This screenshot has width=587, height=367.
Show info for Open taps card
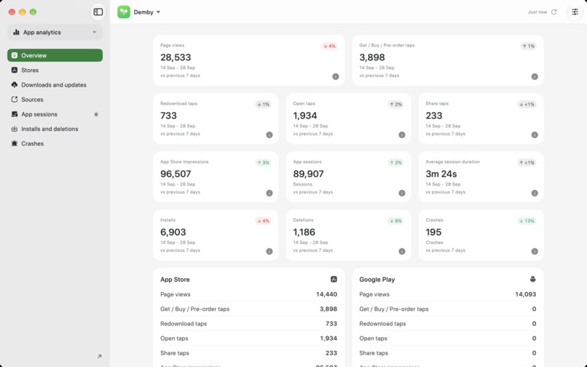402,135
